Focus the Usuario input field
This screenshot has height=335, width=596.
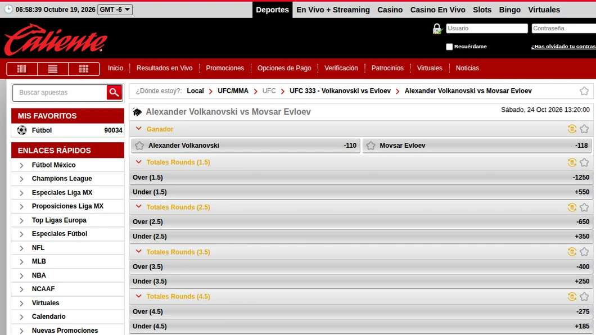487,28
